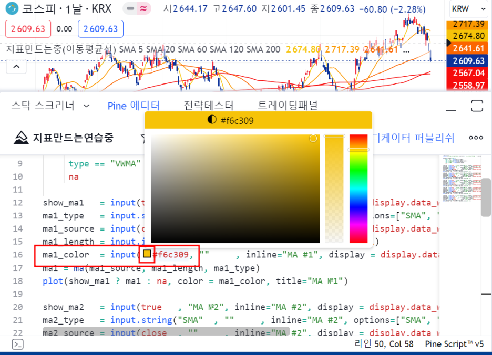Toggle the color picker contrast half-circle icon
Screen dimensions: 492x355
point(212,120)
